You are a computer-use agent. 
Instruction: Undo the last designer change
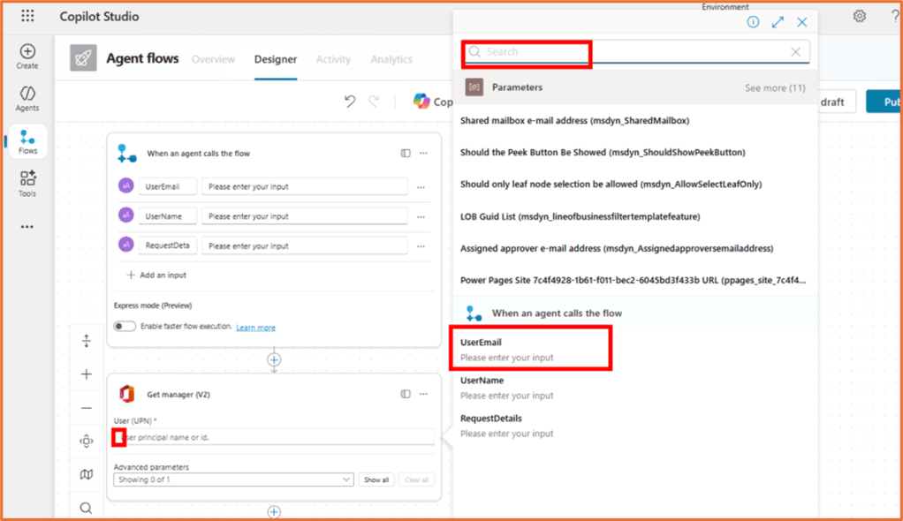point(350,102)
